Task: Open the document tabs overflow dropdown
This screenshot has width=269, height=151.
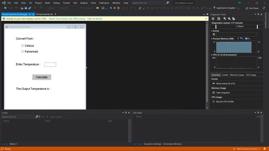Action: 204,14
